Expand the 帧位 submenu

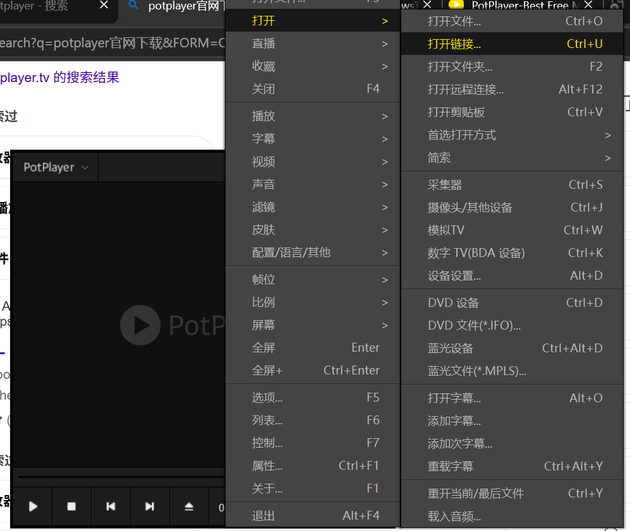click(313, 280)
